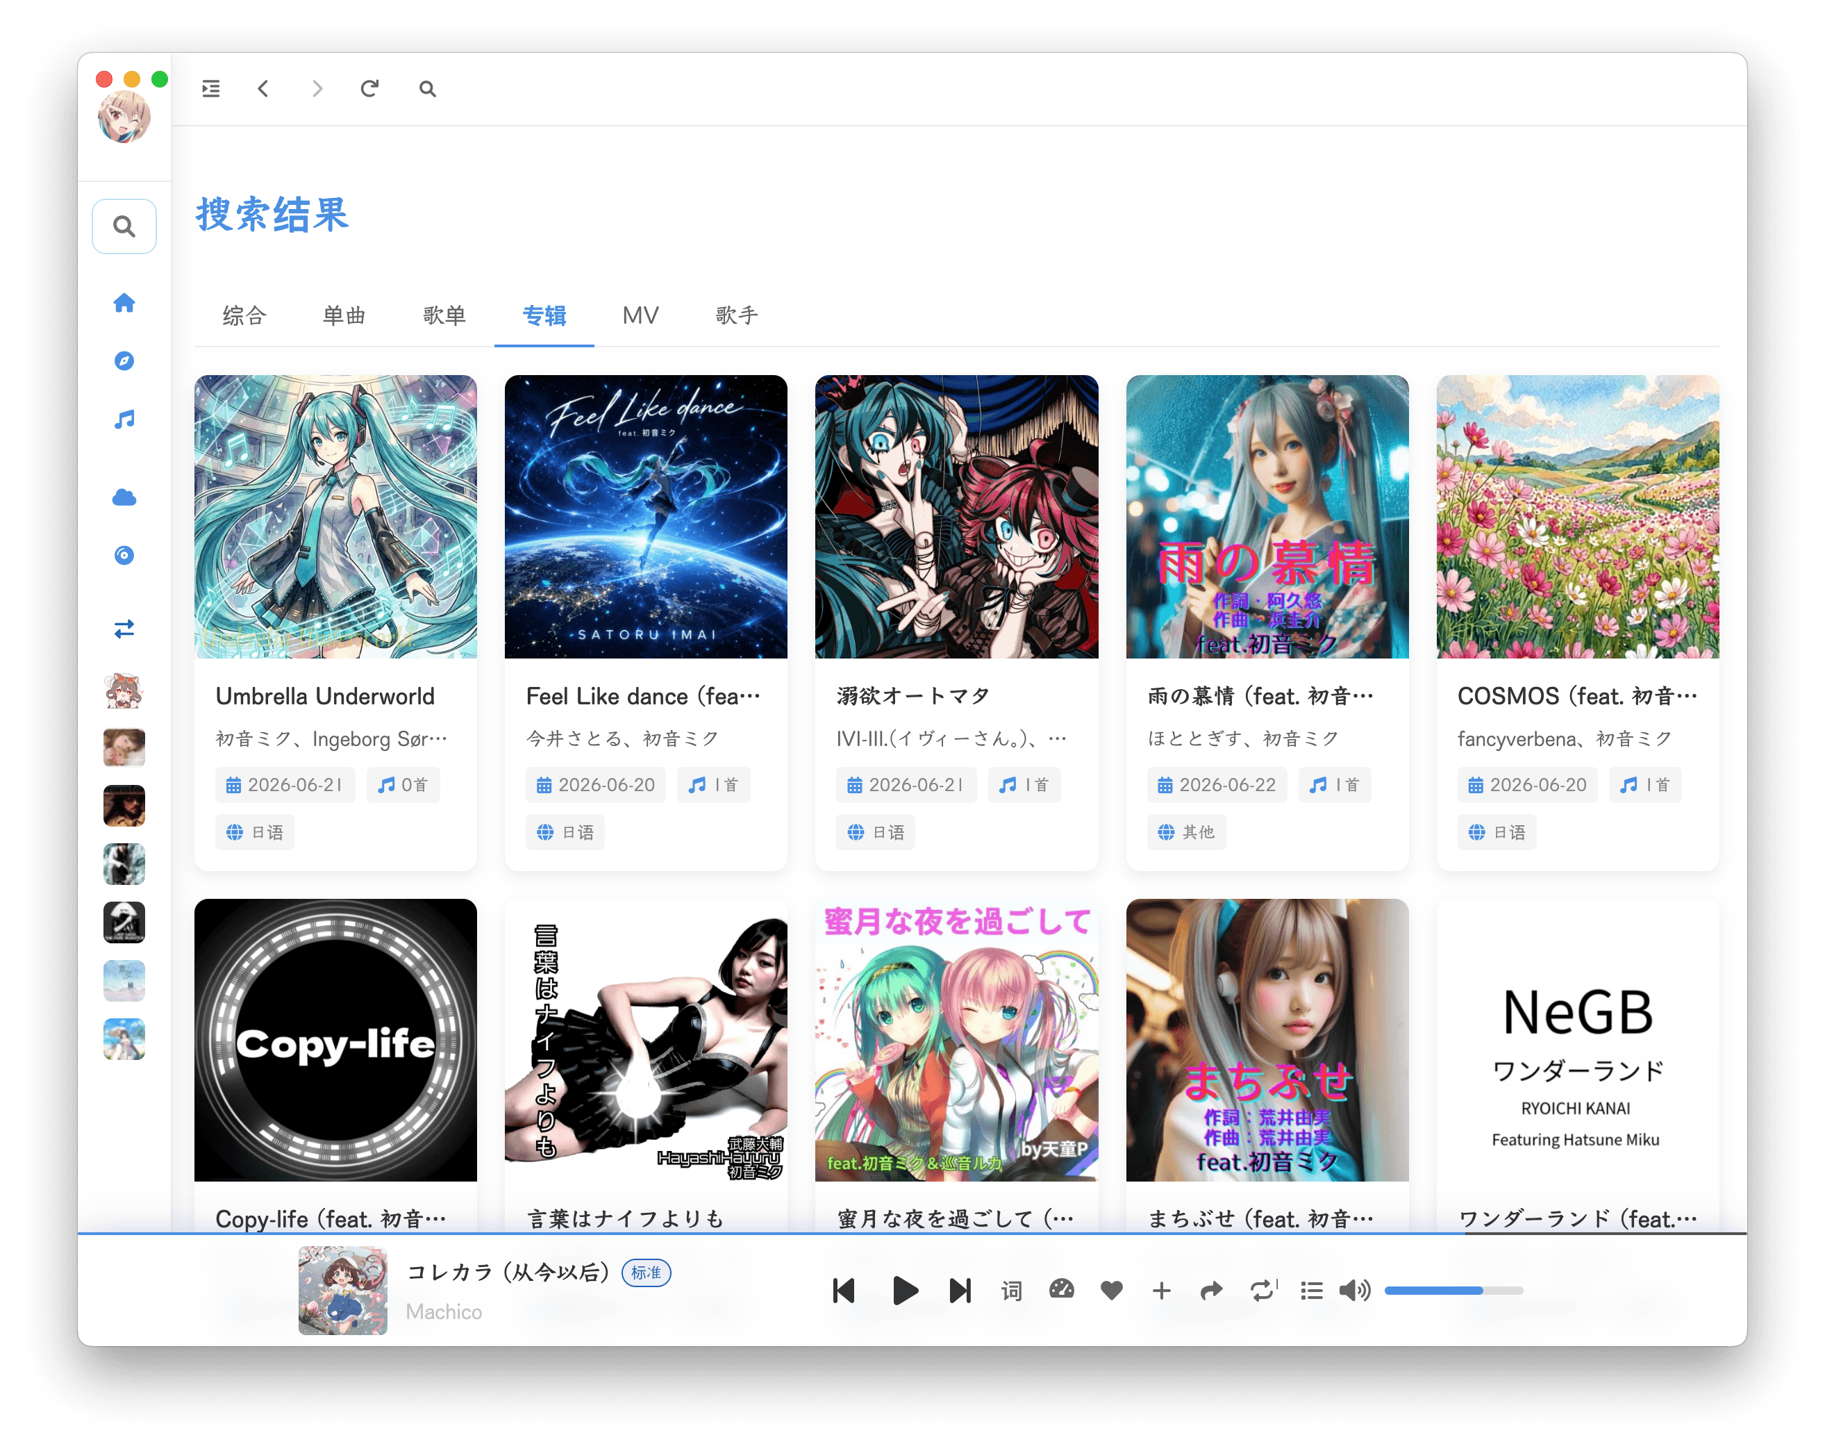This screenshot has width=1825, height=1449.
Task: Open the cloud disk icon
Action: point(124,497)
